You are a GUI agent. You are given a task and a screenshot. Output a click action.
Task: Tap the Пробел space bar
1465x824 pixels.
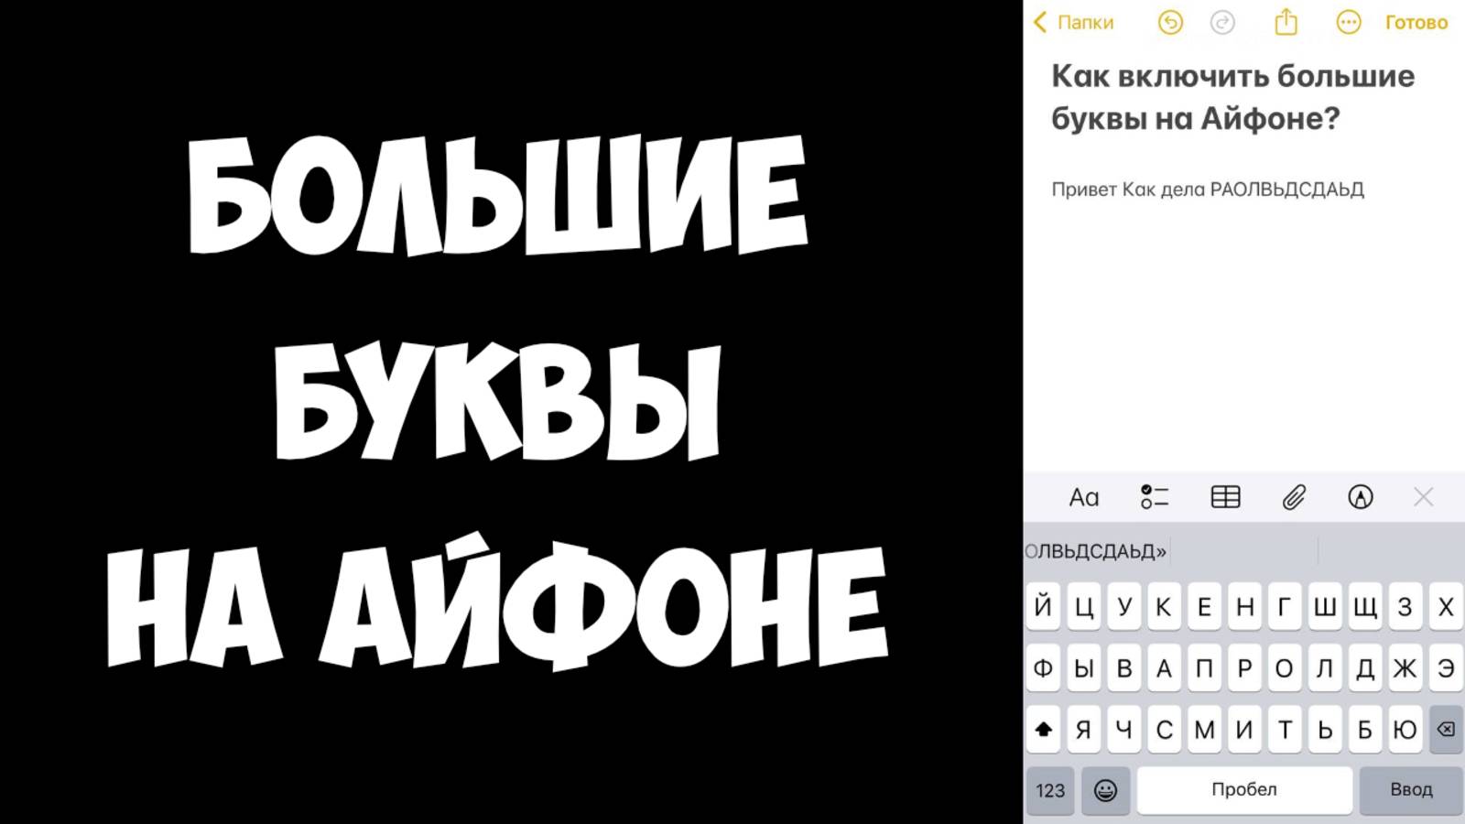[x=1244, y=790]
